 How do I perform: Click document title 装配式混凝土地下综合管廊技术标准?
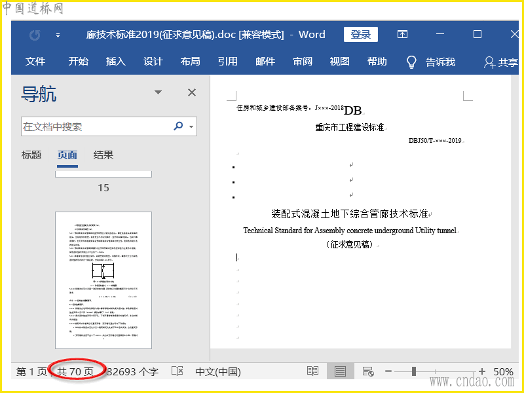350,214
